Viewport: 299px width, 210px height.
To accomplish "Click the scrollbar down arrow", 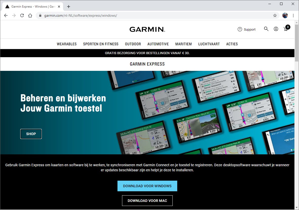I will (296, 208).
